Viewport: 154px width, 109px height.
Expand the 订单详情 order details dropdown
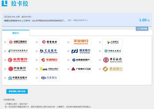click(142, 29)
